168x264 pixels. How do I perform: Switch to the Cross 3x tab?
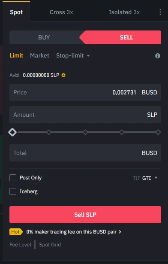61,12
